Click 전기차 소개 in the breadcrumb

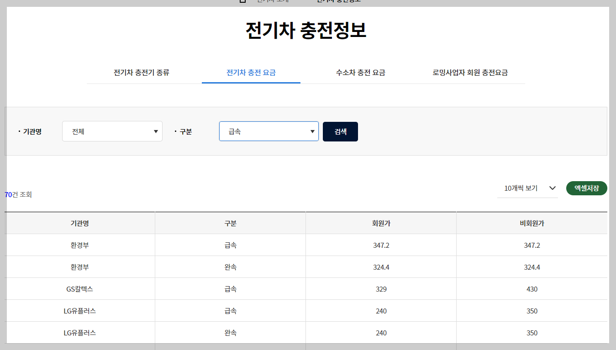pyautogui.click(x=272, y=1)
